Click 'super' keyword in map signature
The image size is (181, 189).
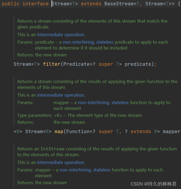click(x=106, y=132)
